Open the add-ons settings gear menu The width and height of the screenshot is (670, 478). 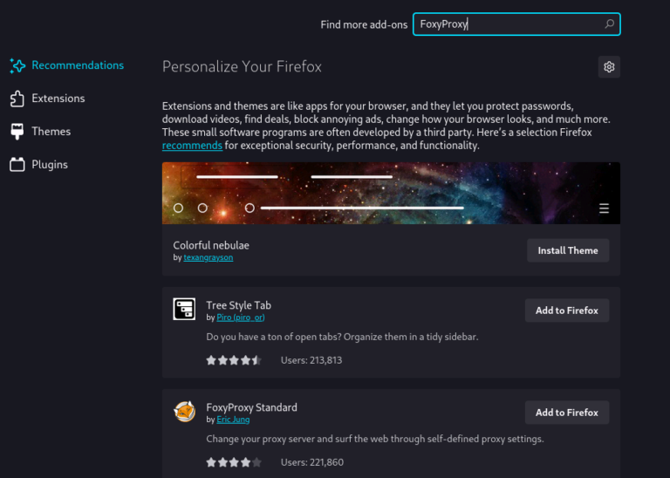(x=609, y=67)
